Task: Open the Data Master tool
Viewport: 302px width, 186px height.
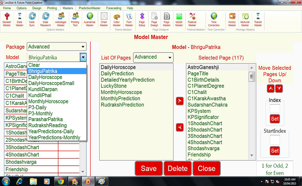Action: (19, 20)
